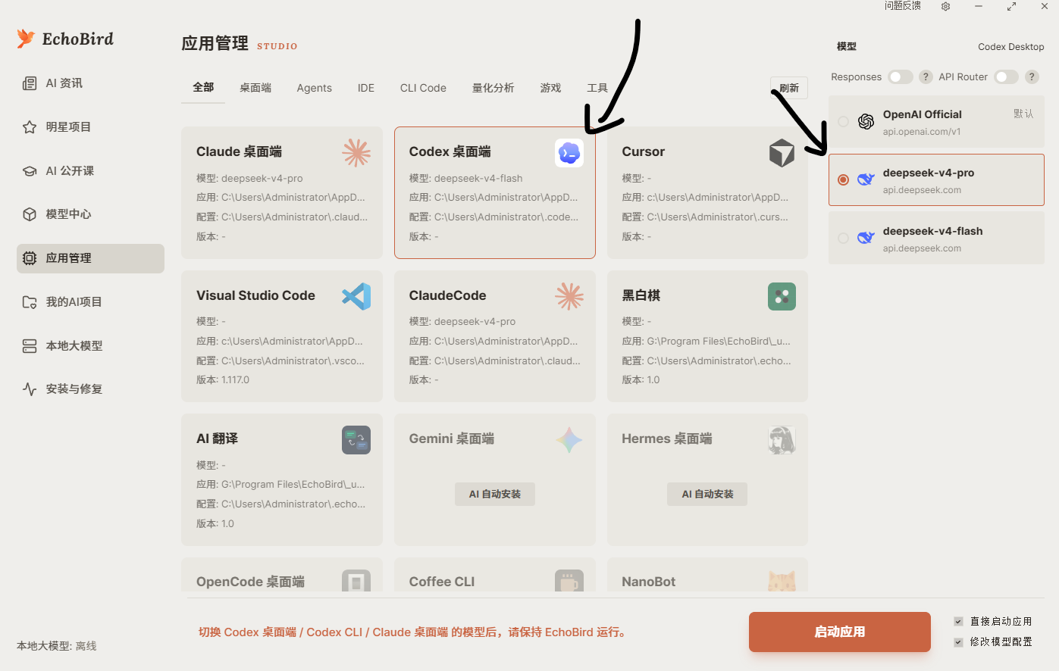The height and width of the screenshot is (671, 1059).
Task: Select the OpenAI Official radio button
Action: (843, 122)
